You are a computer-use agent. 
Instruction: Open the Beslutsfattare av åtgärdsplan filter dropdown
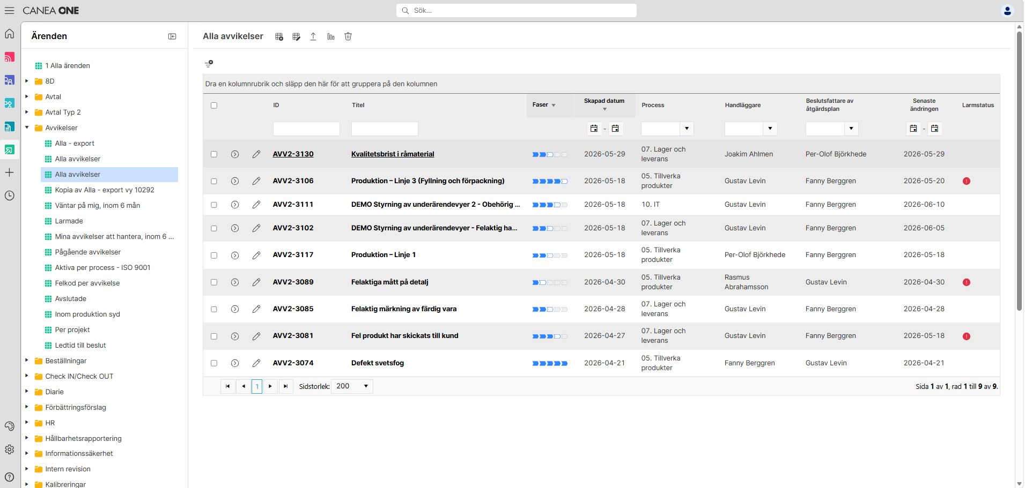coord(851,129)
